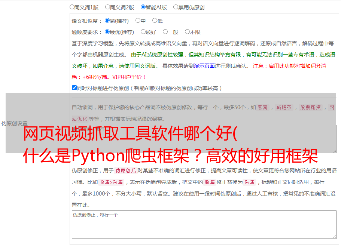Set 通顺度要求 to 较好
The height and width of the screenshot is (246, 341).
(143, 32)
